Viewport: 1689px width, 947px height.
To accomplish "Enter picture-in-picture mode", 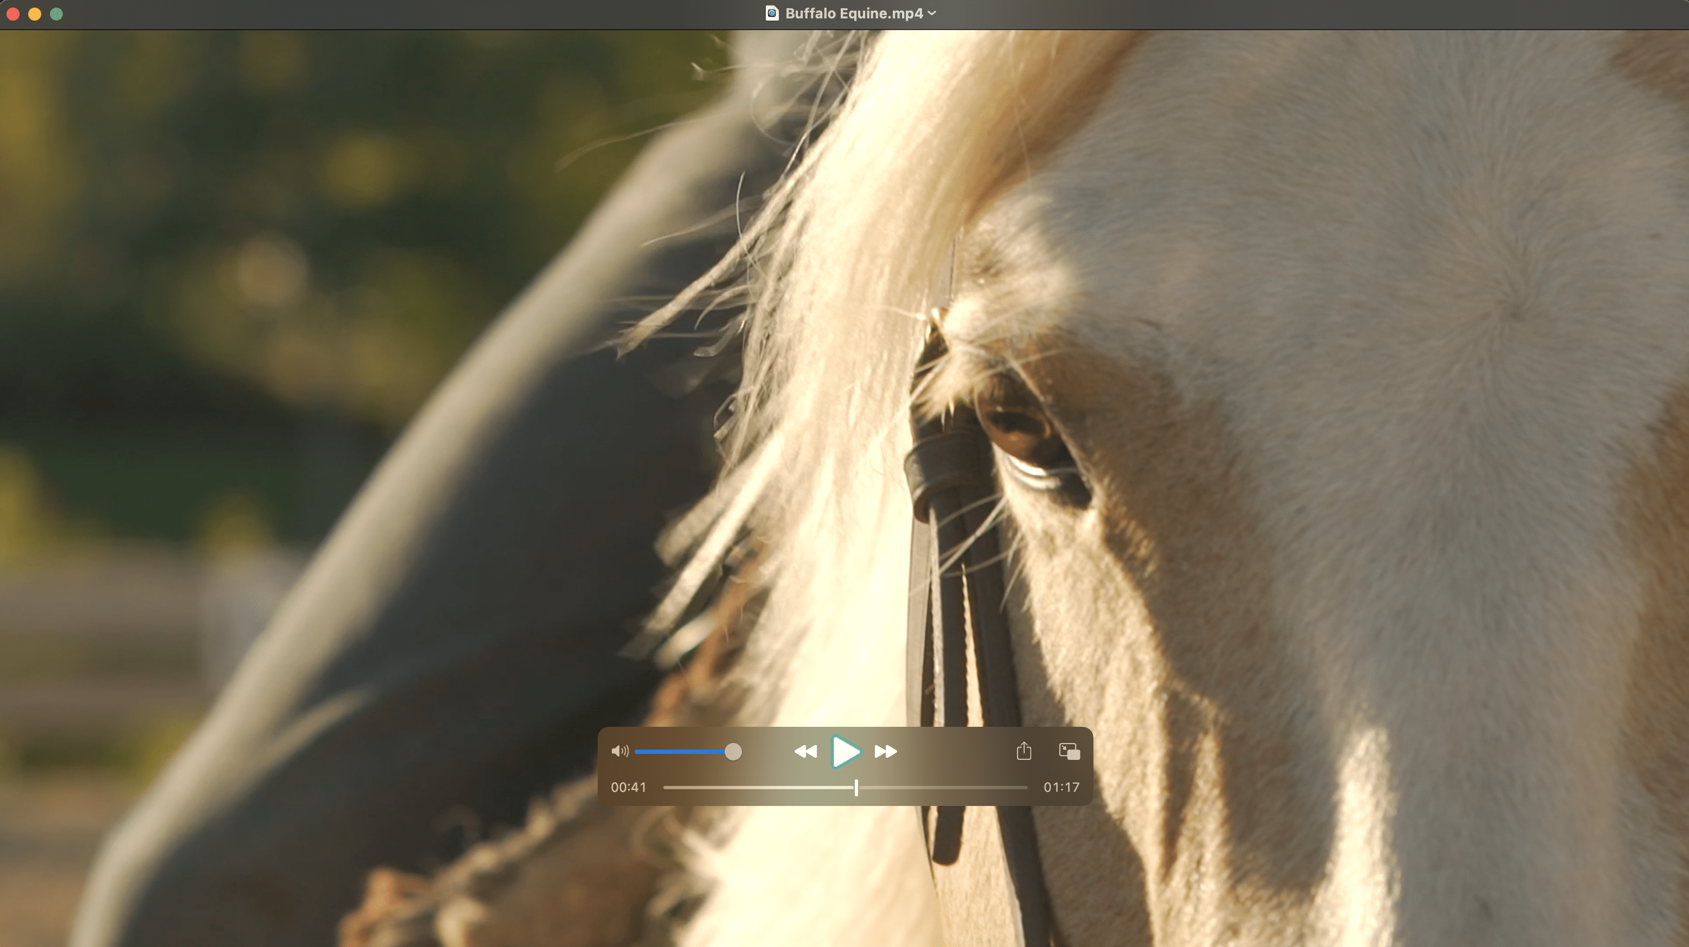I will (1070, 751).
